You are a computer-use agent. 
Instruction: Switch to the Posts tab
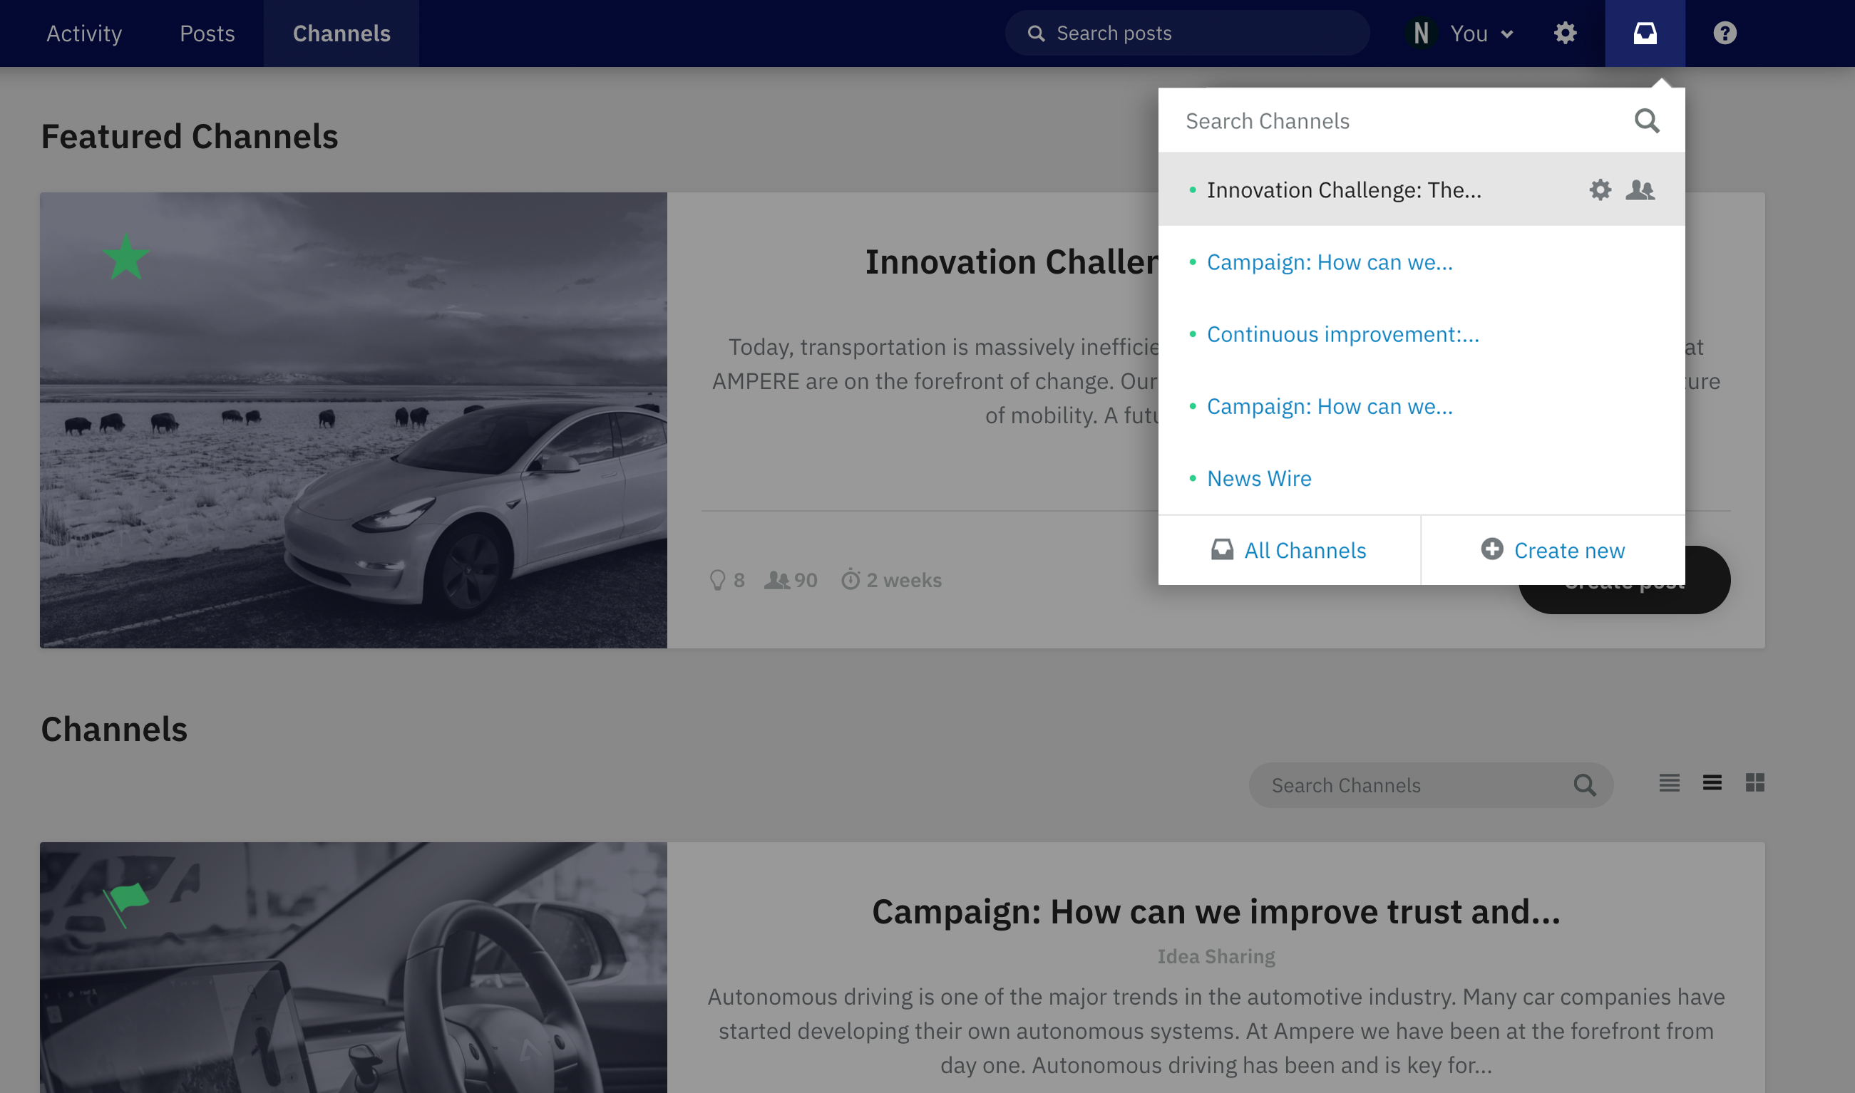click(x=207, y=33)
